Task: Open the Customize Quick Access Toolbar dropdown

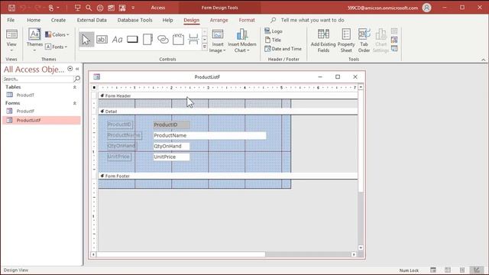Action: click(x=133, y=8)
